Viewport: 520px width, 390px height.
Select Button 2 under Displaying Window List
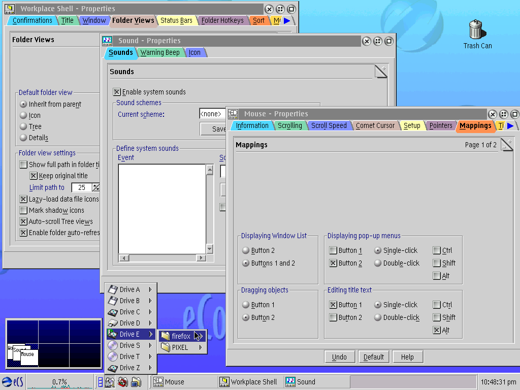[x=246, y=250]
